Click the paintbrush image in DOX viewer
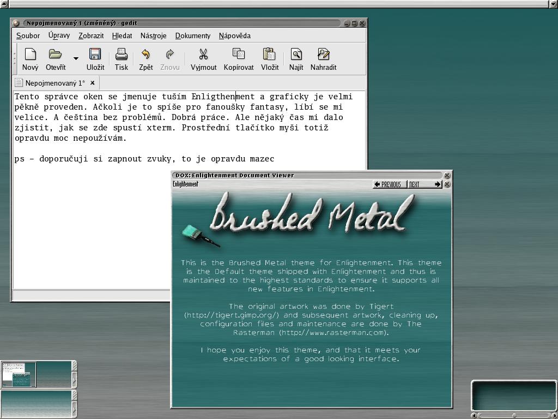The image size is (558, 419). (x=201, y=236)
